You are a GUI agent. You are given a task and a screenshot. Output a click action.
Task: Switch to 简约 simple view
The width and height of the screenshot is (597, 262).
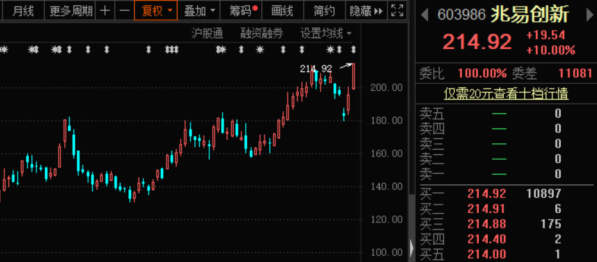tap(324, 10)
